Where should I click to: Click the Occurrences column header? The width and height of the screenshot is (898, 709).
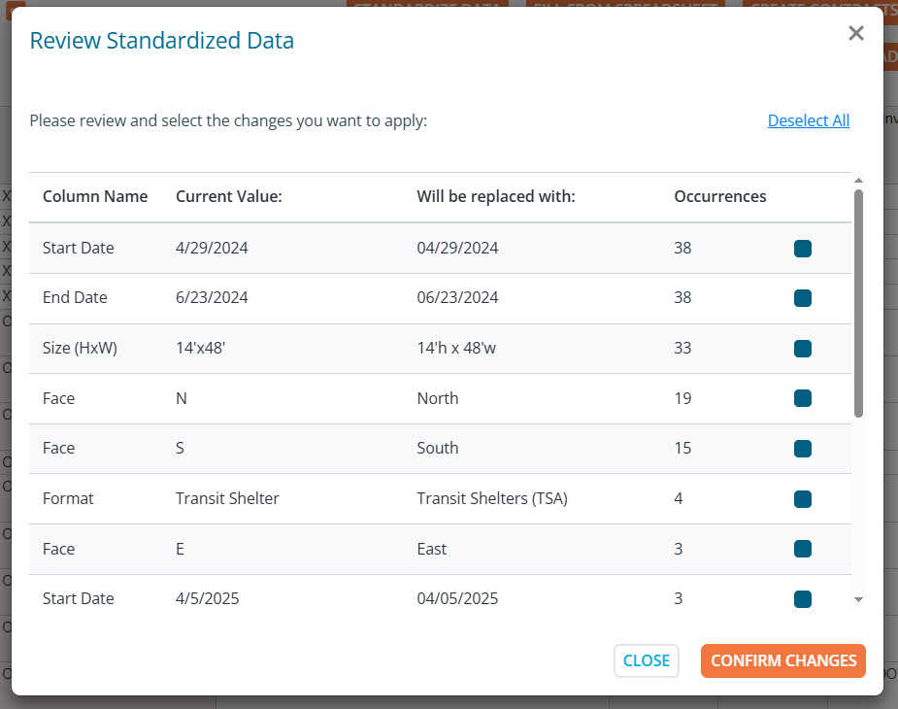coord(719,196)
